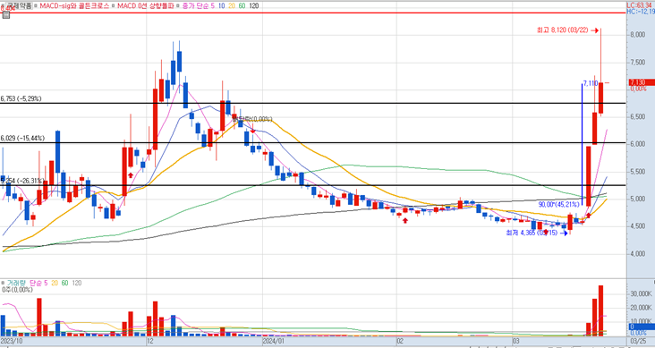The width and height of the screenshot is (655, 348).
Task: Click the 6,753 (-5.29%) horizontal line label
Action: (x=21, y=99)
